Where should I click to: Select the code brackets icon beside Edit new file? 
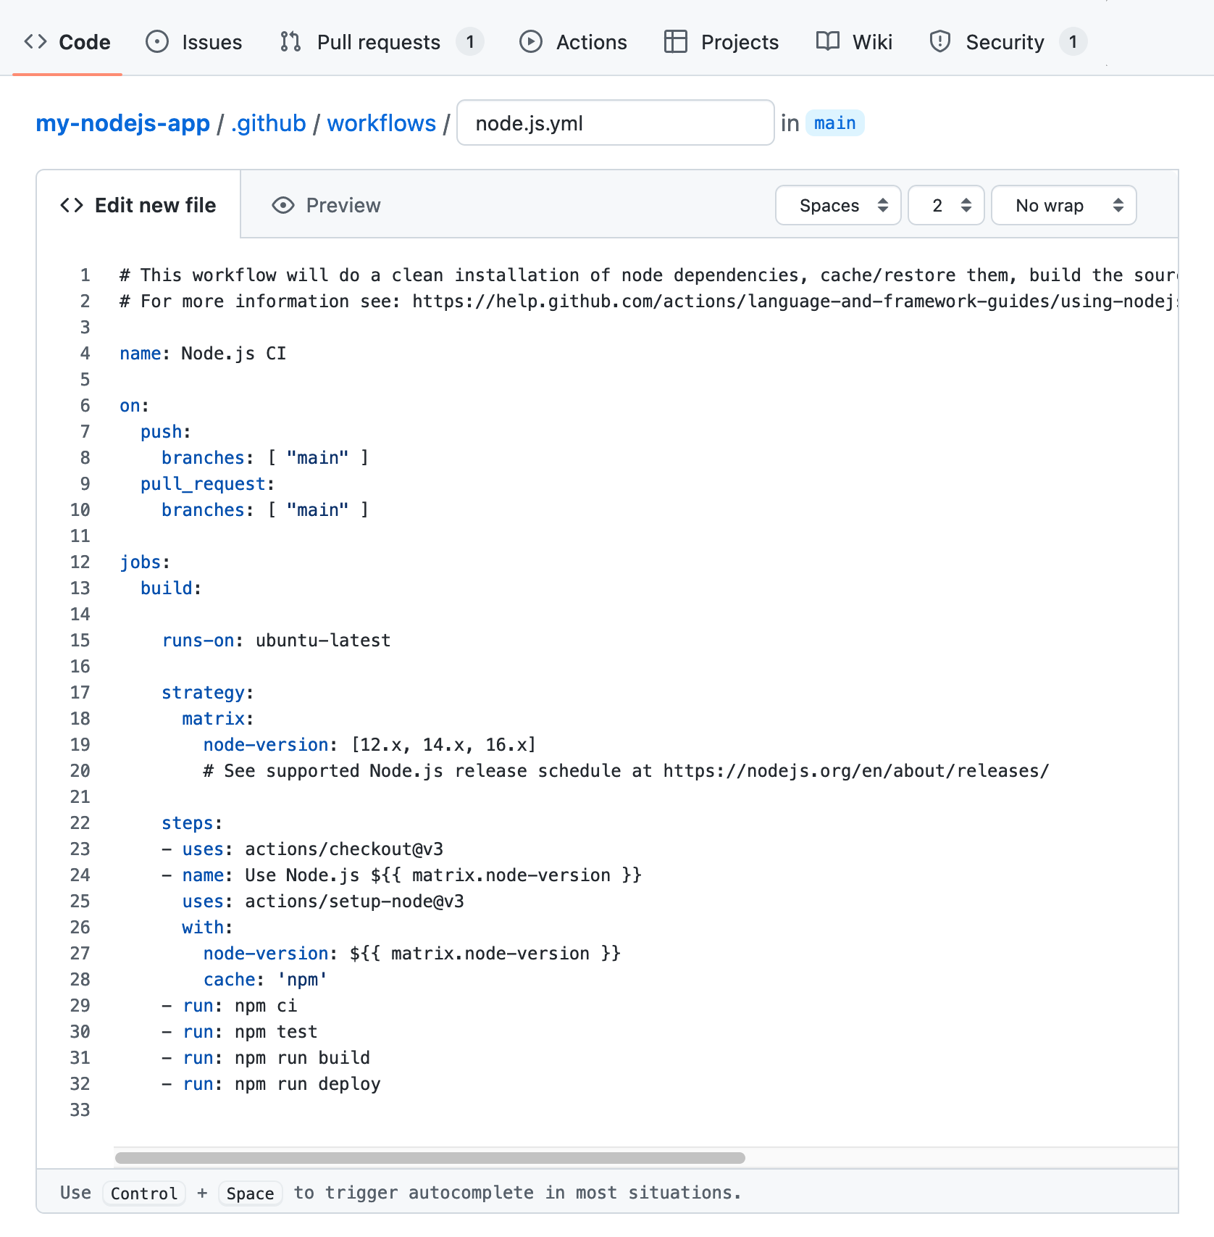click(70, 205)
